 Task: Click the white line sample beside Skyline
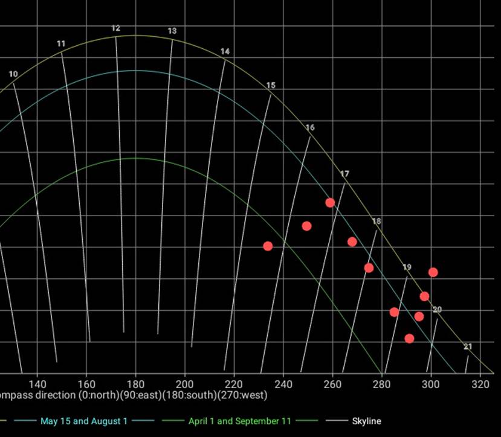point(335,421)
